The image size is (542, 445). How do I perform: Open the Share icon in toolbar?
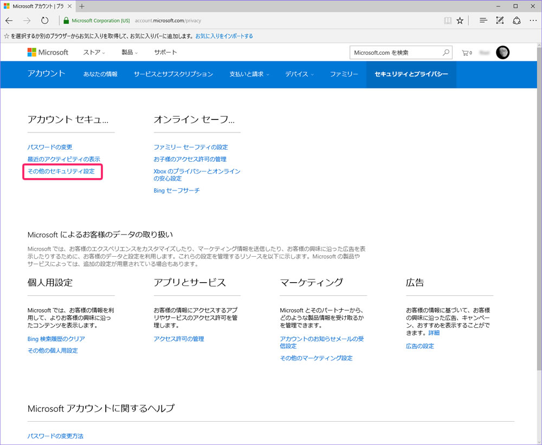517,21
